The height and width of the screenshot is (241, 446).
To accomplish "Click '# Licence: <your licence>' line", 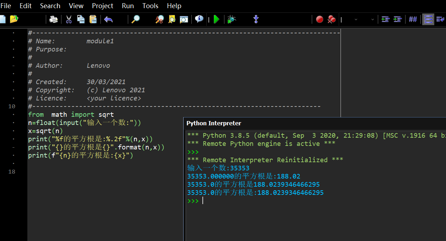I will click(x=85, y=98).
